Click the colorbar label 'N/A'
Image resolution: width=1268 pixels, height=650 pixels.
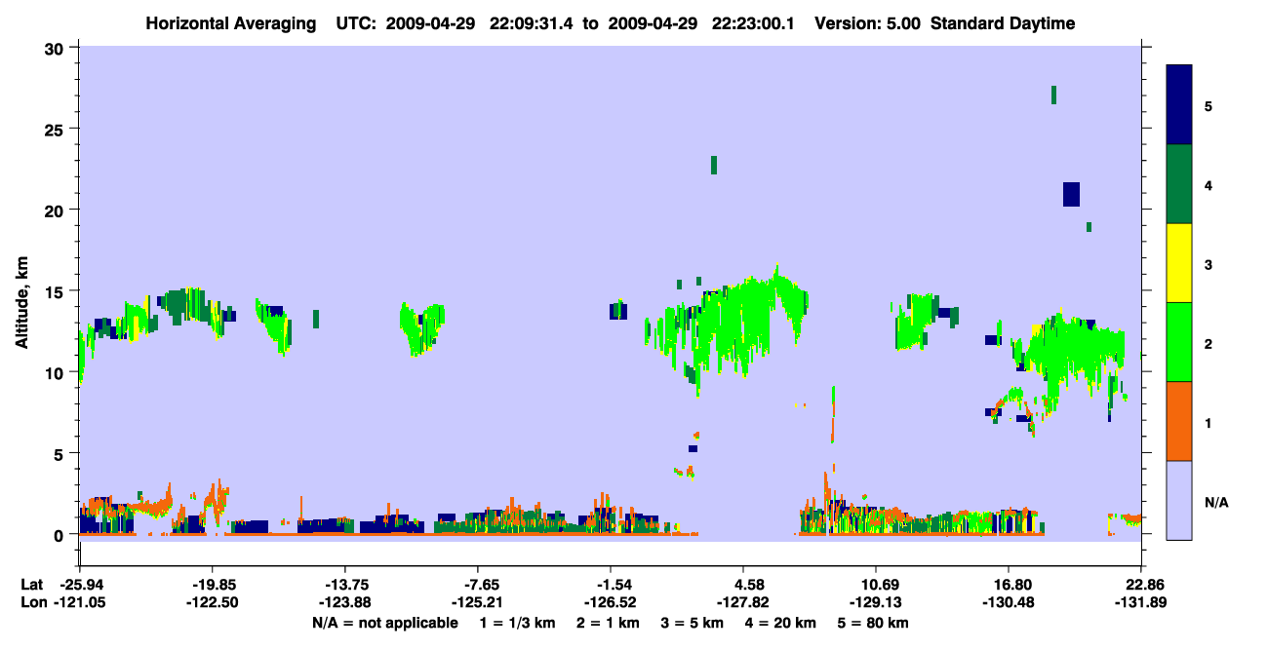click(x=1215, y=503)
